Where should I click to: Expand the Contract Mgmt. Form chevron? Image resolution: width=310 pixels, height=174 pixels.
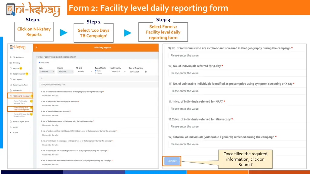pos(30,122)
